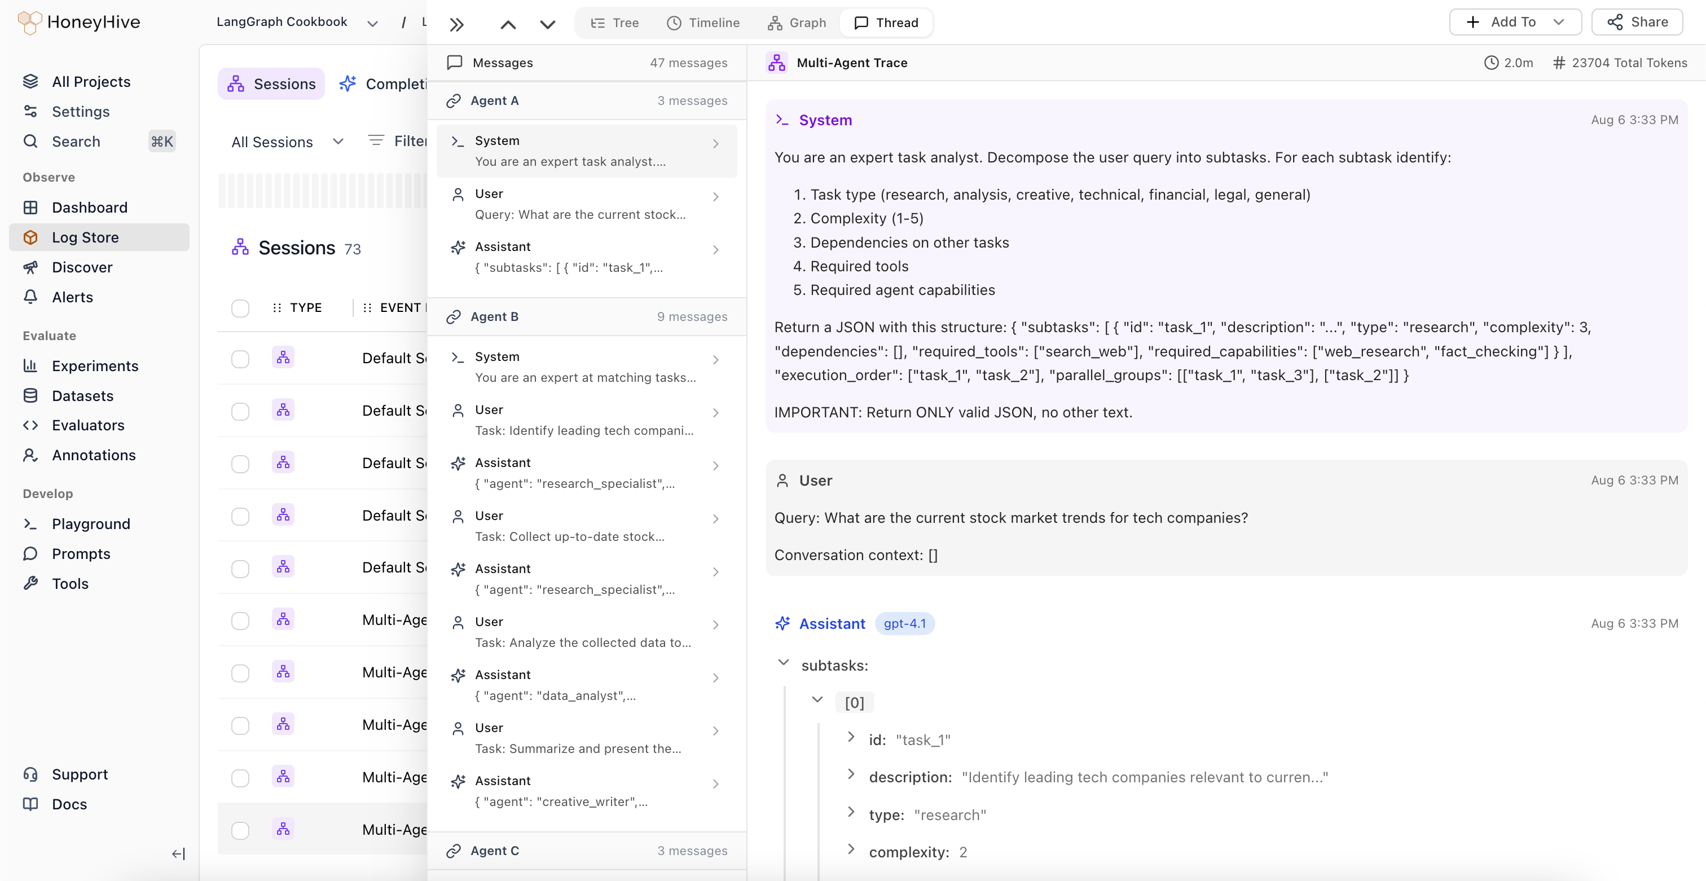The image size is (1706, 881).
Task: Go to next event using down arrow
Action: pyautogui.click(x=547, y=24)
